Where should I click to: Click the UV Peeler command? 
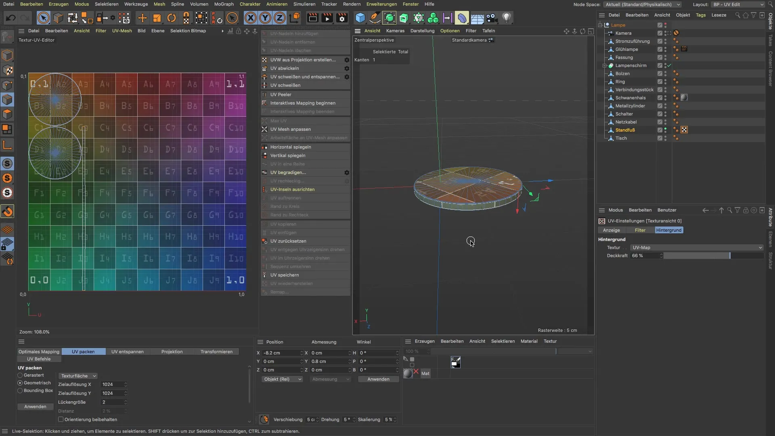(x=306, y=94)
